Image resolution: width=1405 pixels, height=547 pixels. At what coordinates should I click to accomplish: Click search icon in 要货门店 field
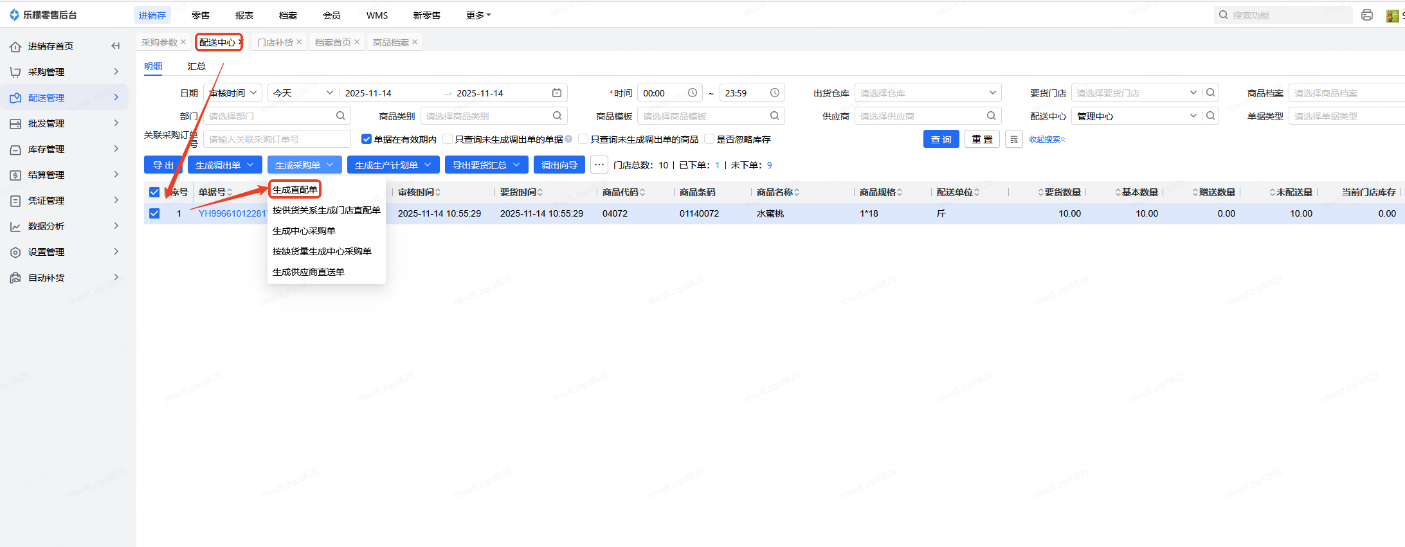click(1211, 93)
